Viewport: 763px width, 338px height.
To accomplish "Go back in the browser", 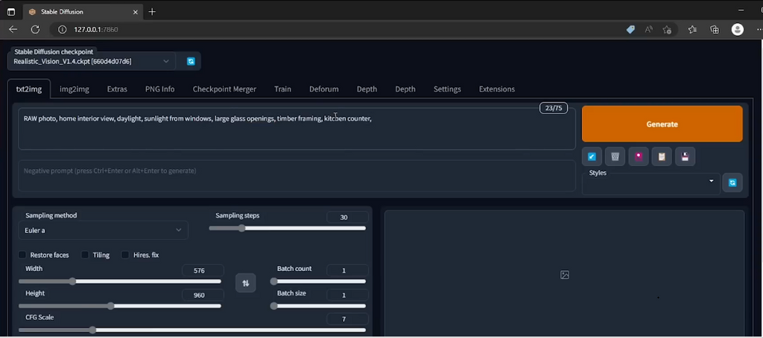I will tap(13, 30).
